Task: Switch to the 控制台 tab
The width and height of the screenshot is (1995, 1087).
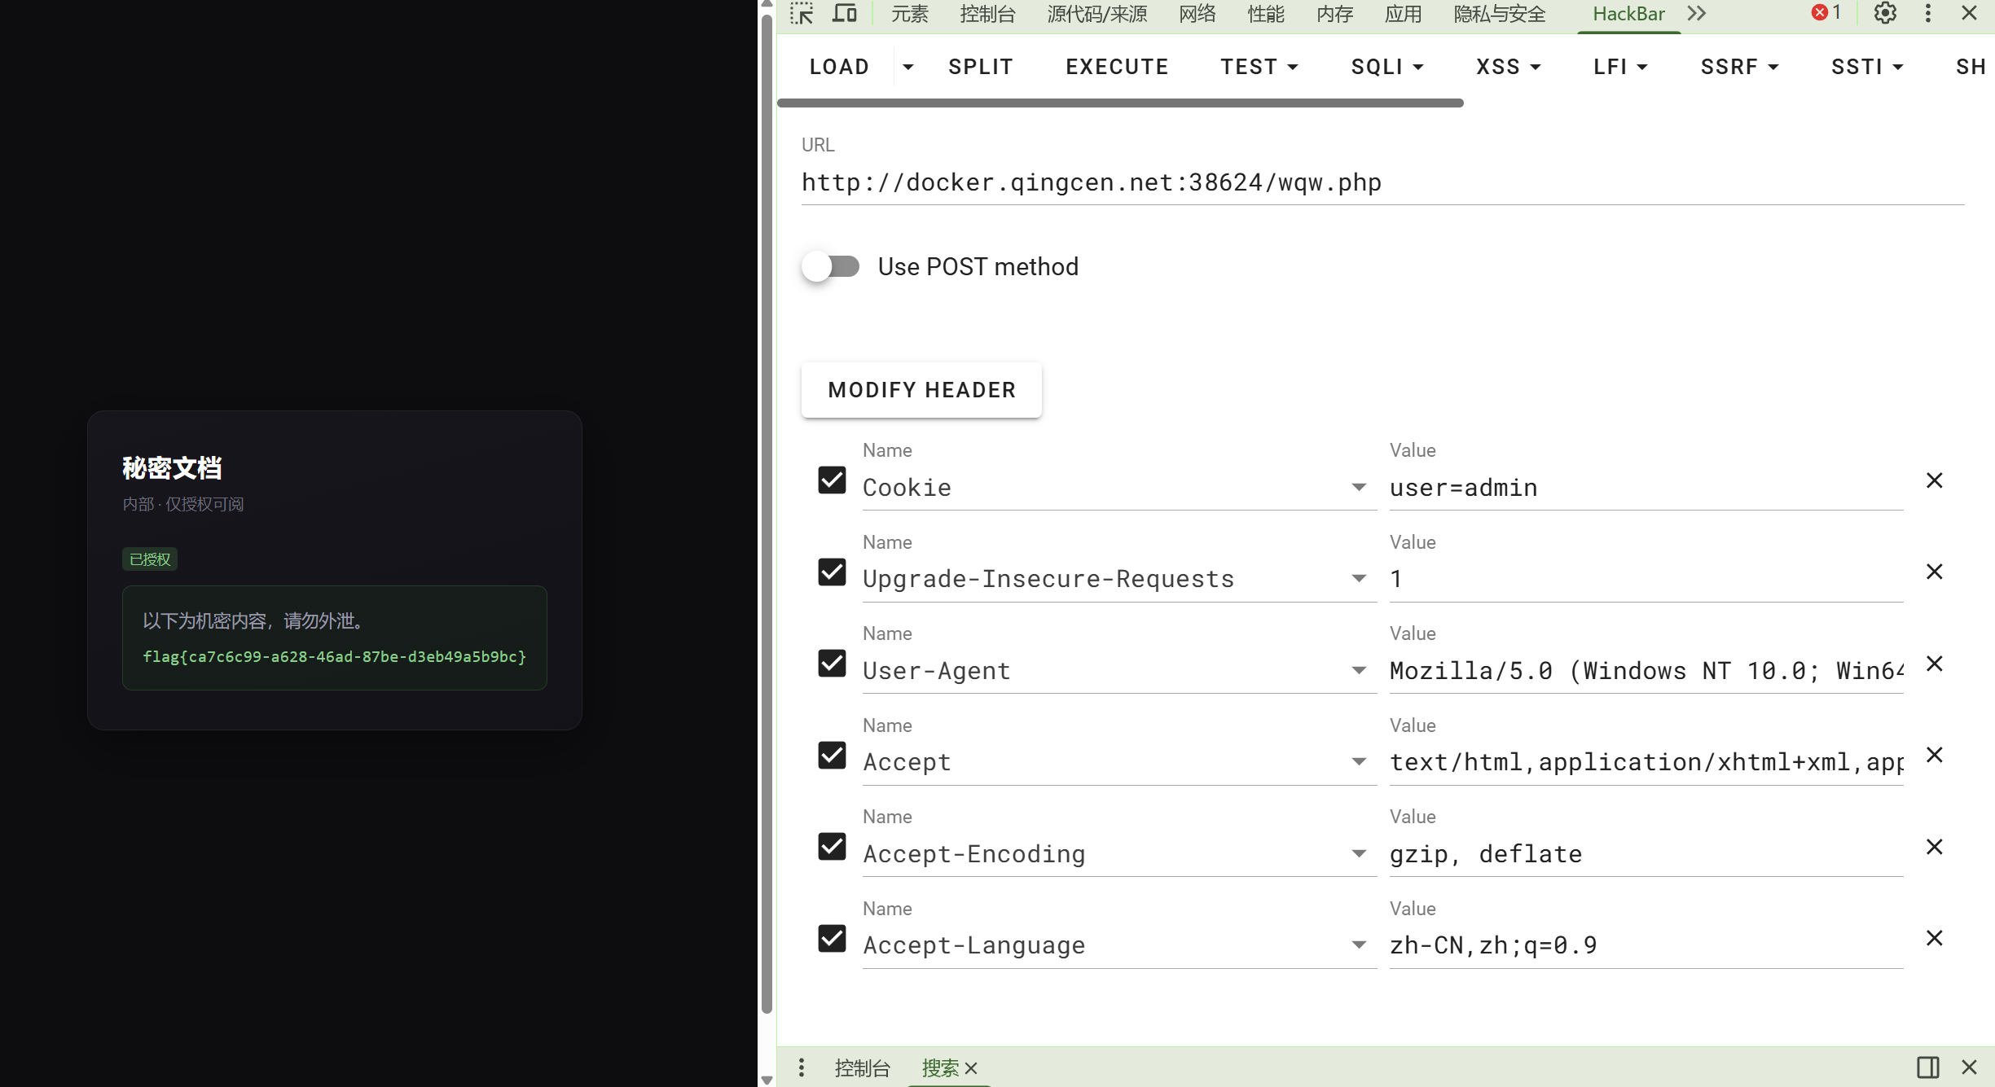Action: click(987, 14)
